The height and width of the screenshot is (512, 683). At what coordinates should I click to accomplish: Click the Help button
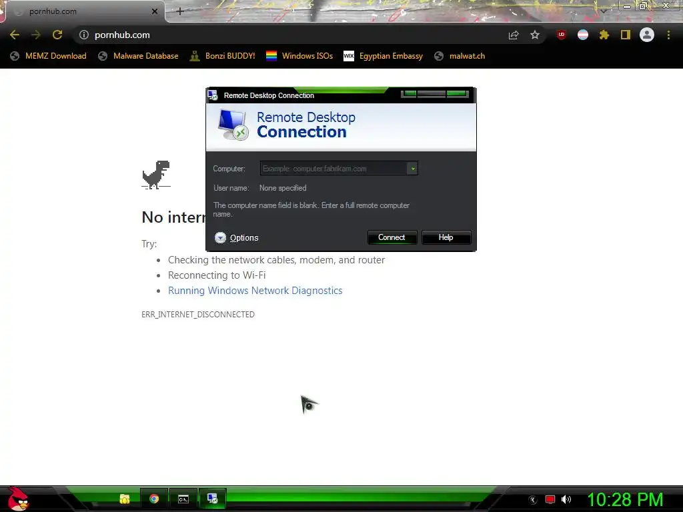[x=446, y=237]
